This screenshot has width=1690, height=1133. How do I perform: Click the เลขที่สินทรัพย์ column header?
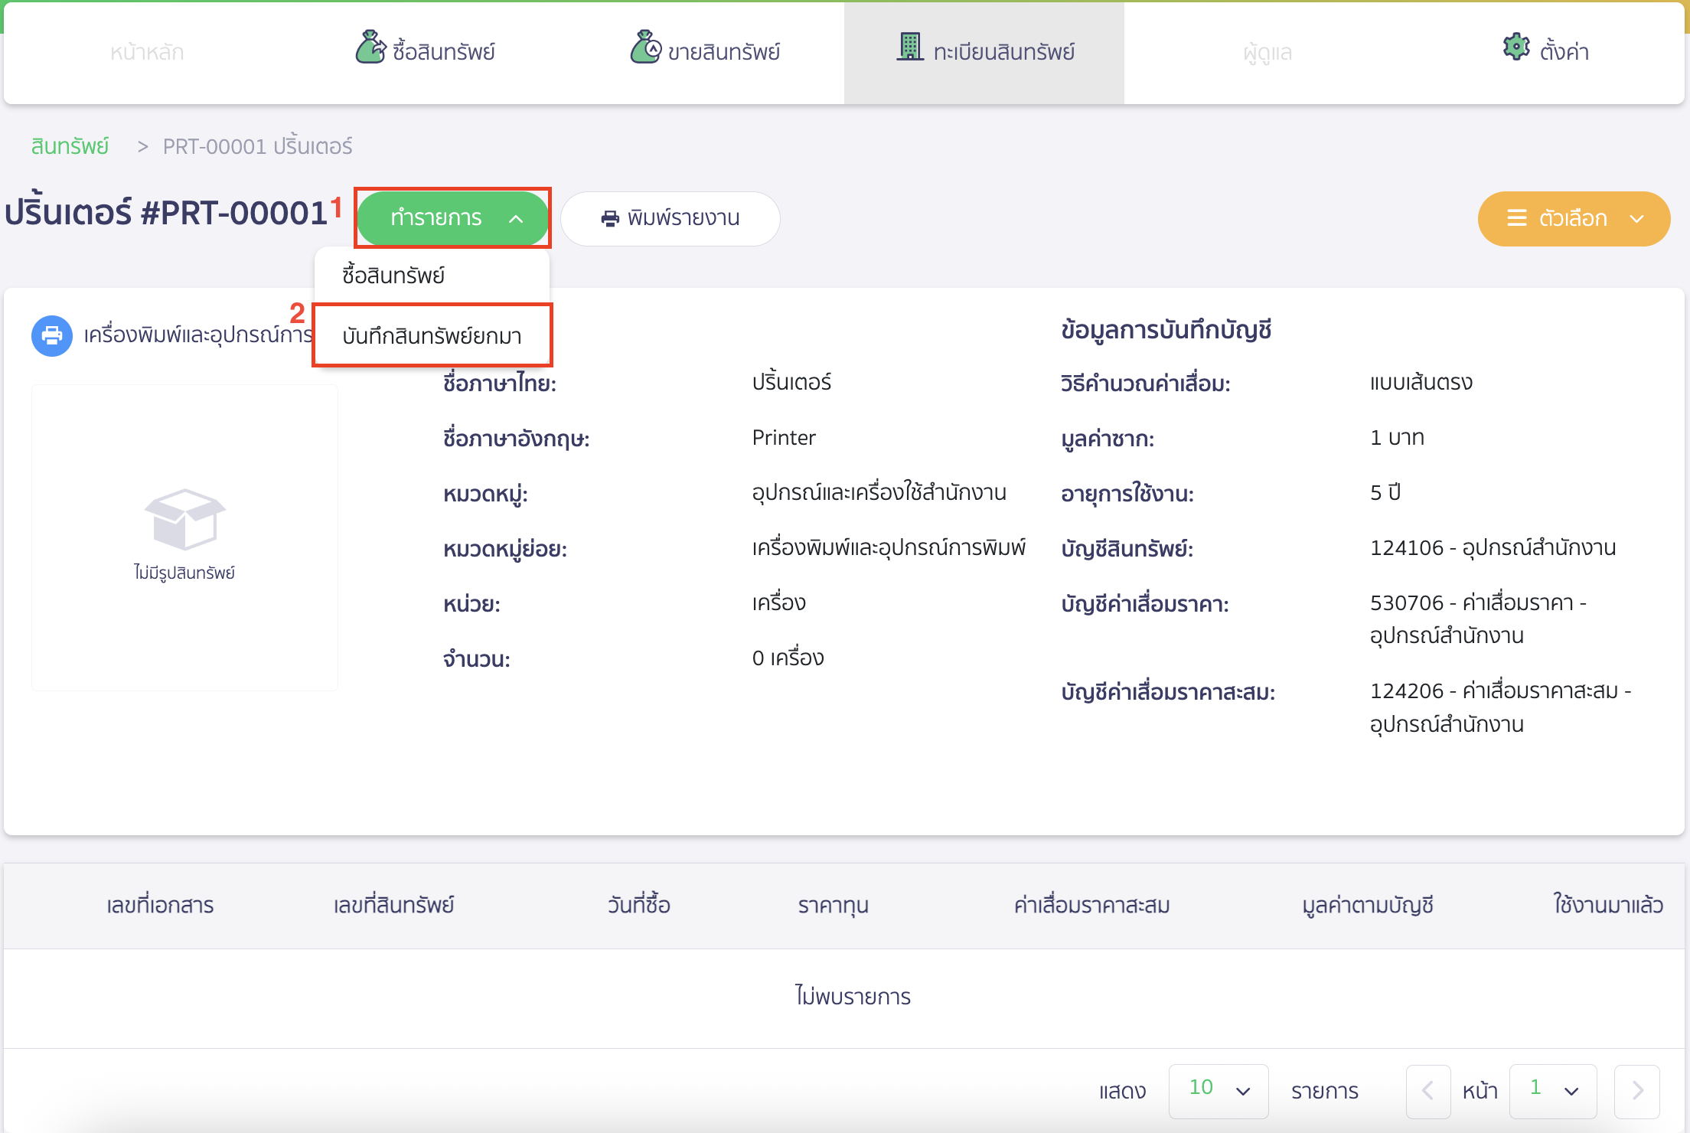pos(393,906)
